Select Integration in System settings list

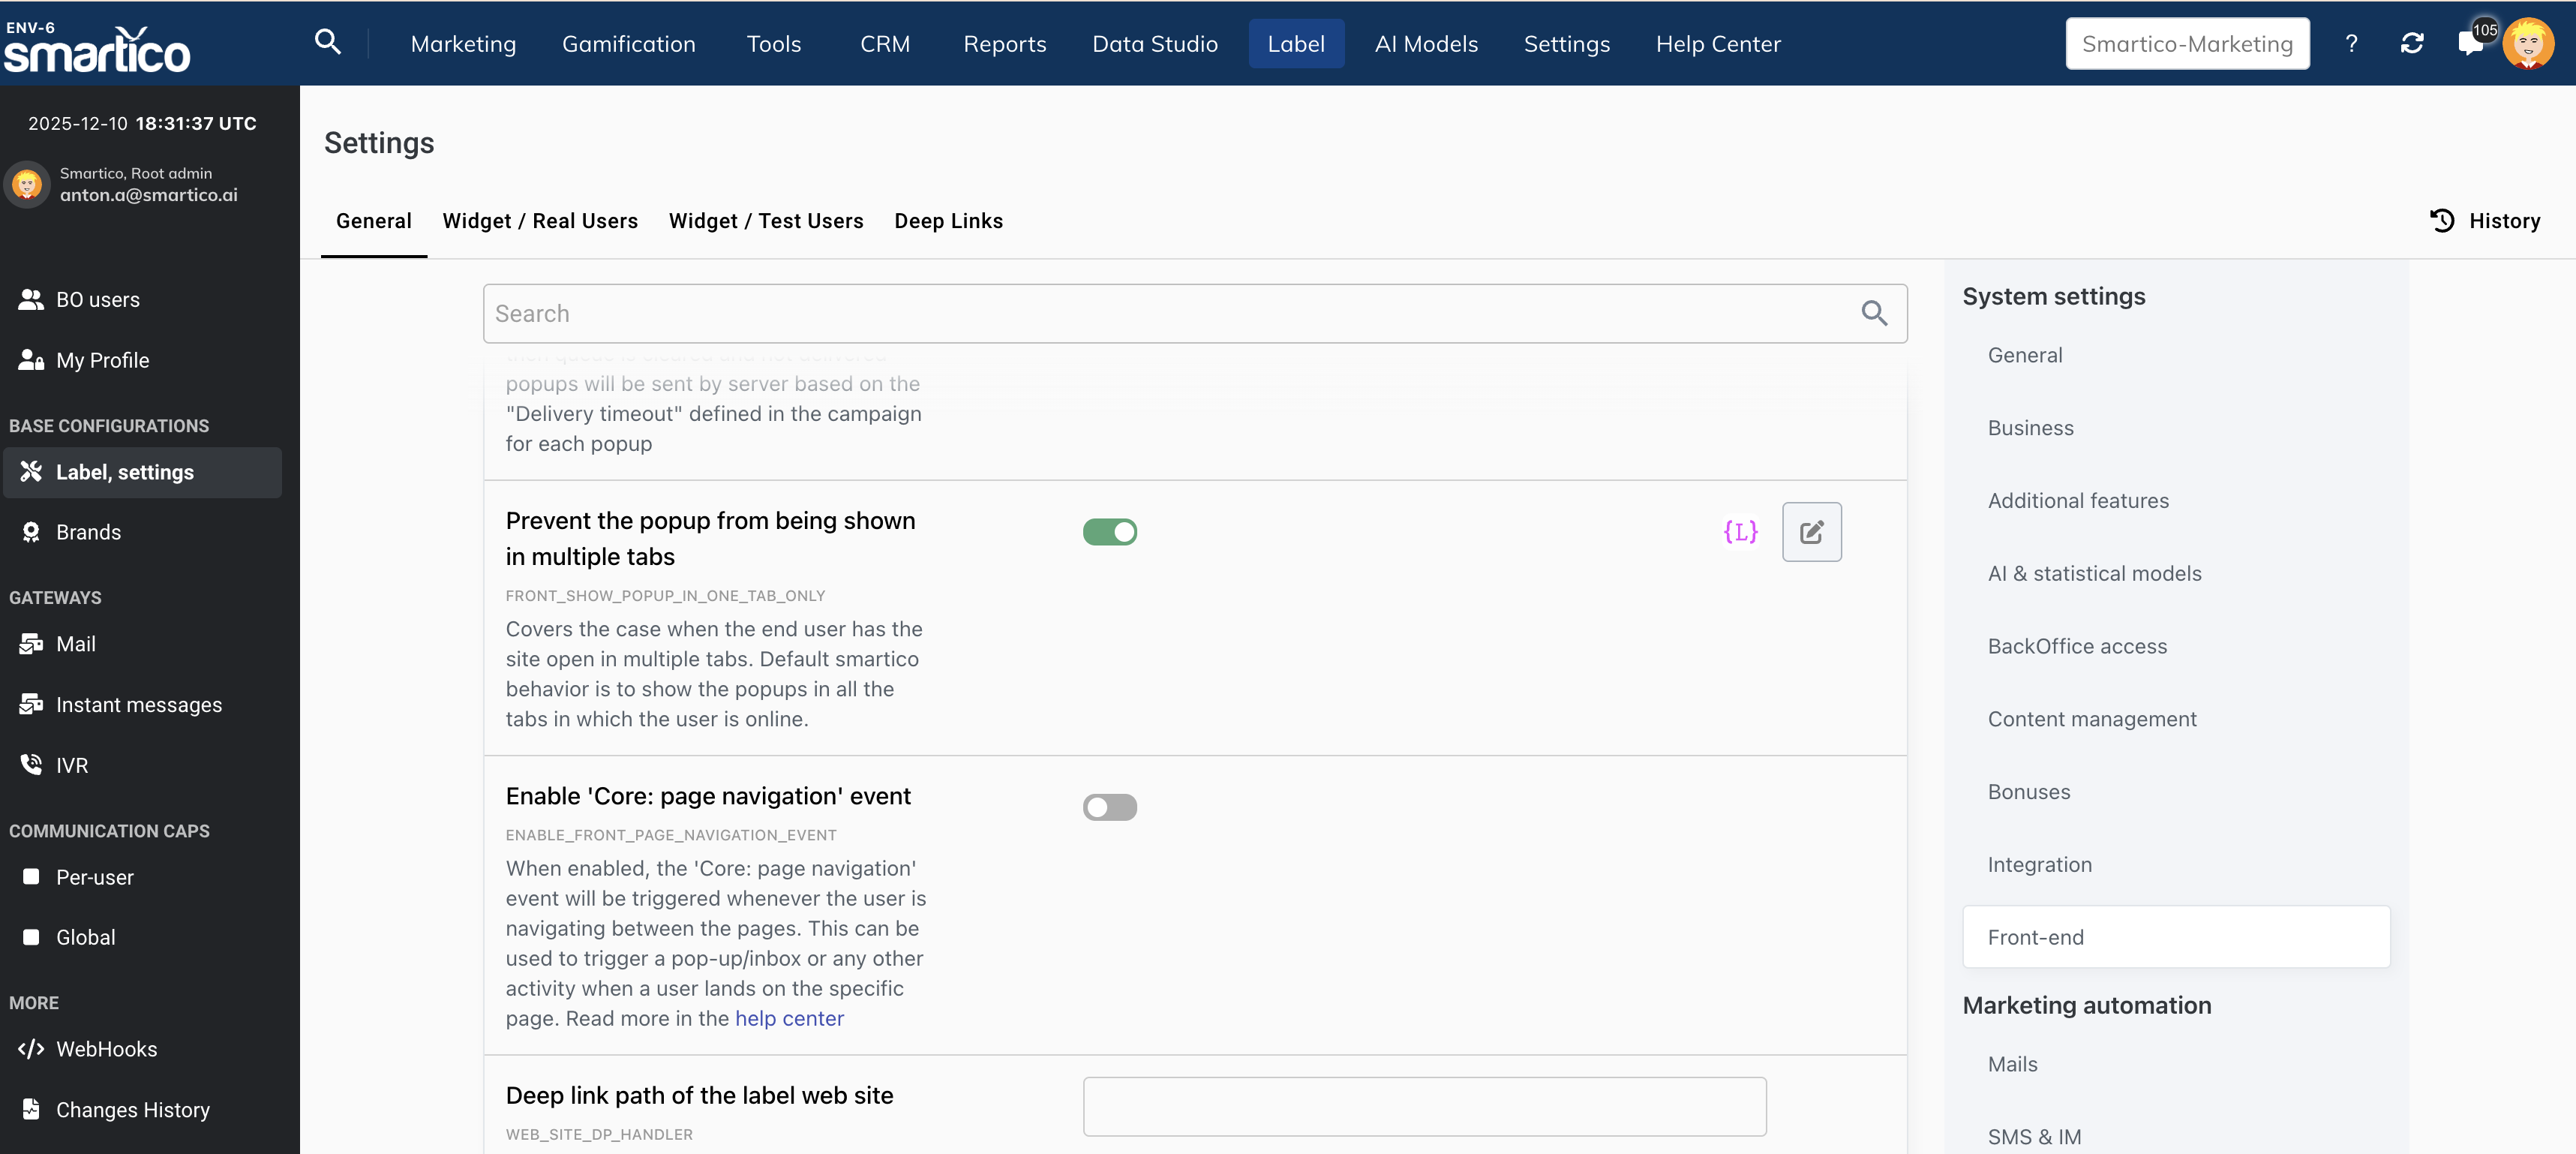click(x=2039, y=864)
